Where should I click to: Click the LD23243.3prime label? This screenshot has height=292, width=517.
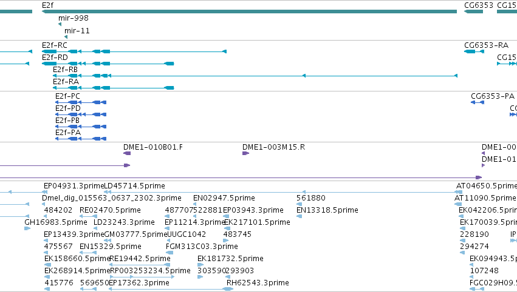click(x=124, y=222)
